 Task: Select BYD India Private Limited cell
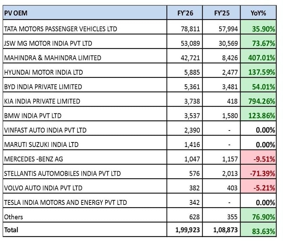click(43, 87)
